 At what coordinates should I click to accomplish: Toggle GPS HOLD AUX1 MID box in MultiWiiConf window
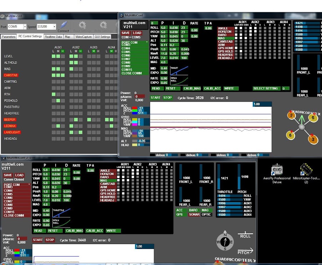(x=241, y=51)
